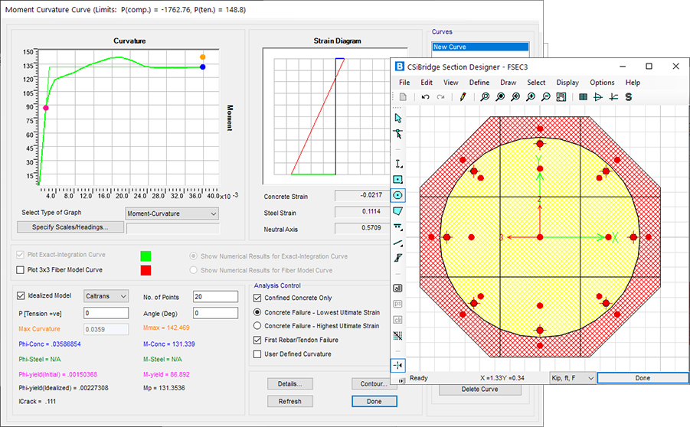The width and height of the screenshot is (690, 427).
Task: Toggle Confined Concrete Only checkbox
Action: (257, 298)
